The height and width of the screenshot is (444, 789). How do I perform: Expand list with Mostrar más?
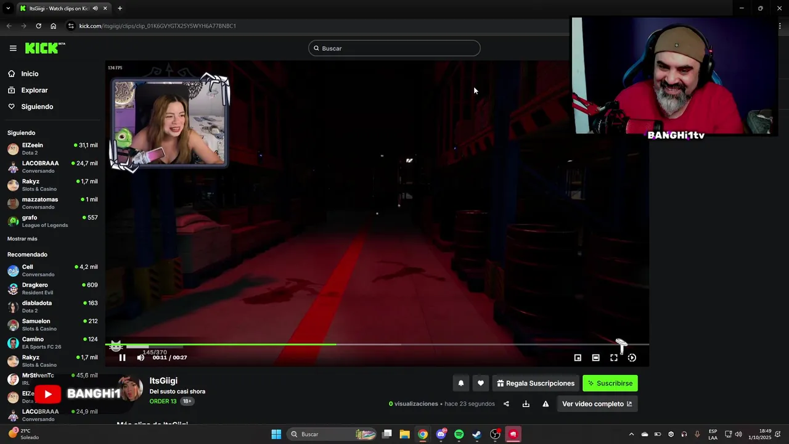22,239
